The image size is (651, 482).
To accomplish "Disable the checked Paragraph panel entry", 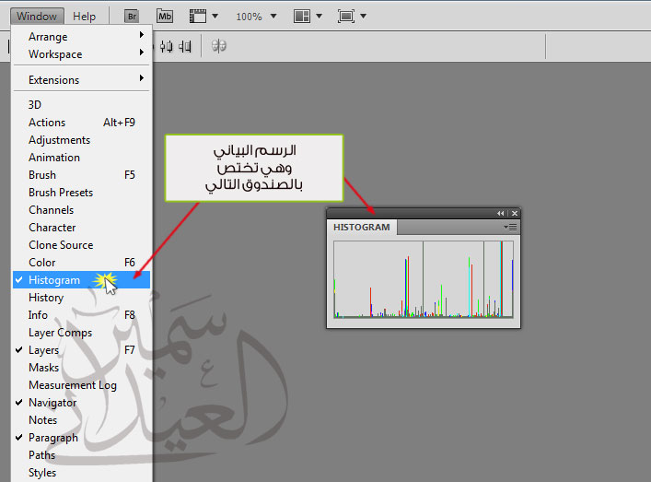I will (52, 438).
